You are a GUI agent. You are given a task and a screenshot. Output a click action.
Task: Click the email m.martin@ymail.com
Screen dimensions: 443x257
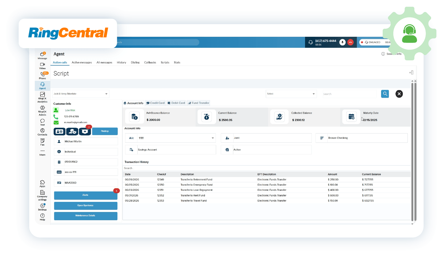point(76,123)
